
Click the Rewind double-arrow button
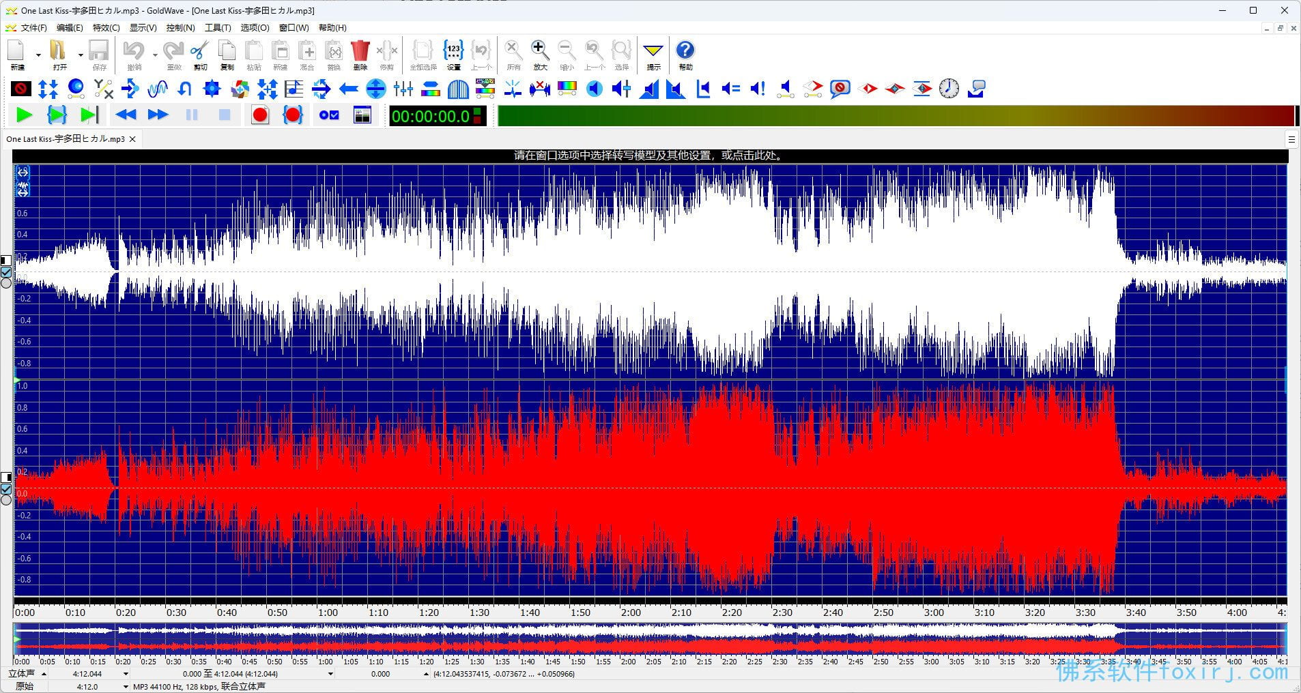coord(126,115)
